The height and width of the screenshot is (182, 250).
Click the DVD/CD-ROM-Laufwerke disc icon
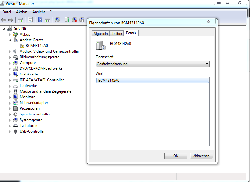click(16, 68)
